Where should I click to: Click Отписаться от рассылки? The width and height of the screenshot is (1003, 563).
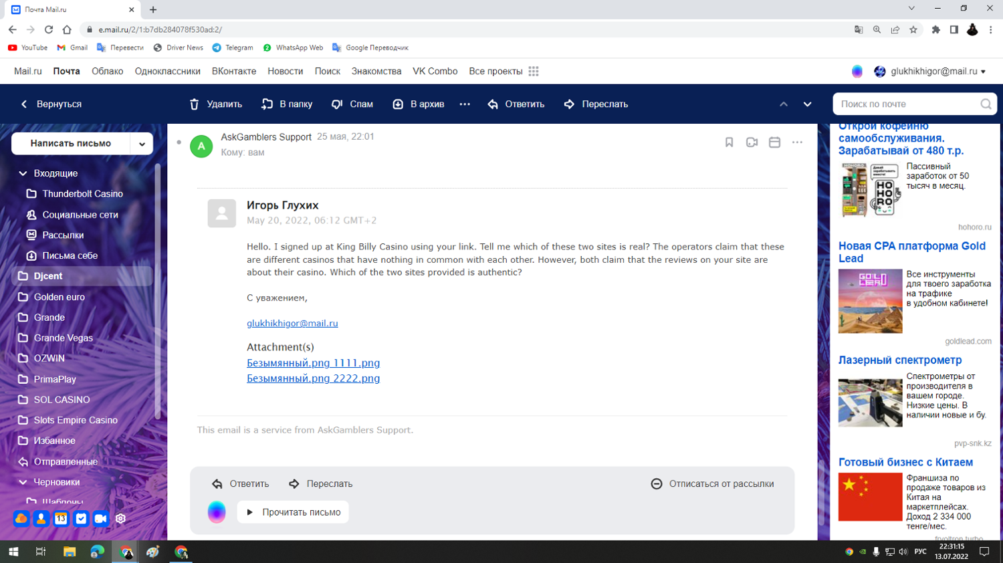(713, 484)
